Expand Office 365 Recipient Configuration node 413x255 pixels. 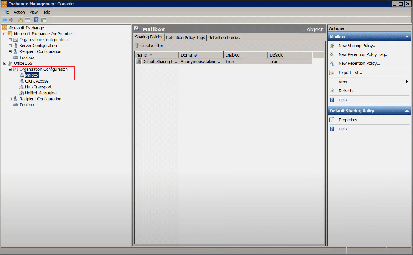pos(10,99)
